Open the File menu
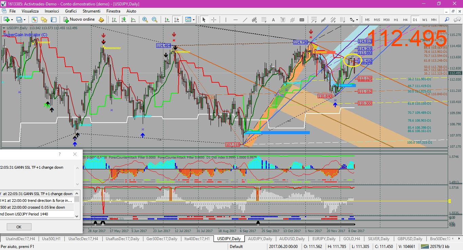 point(13,11)
